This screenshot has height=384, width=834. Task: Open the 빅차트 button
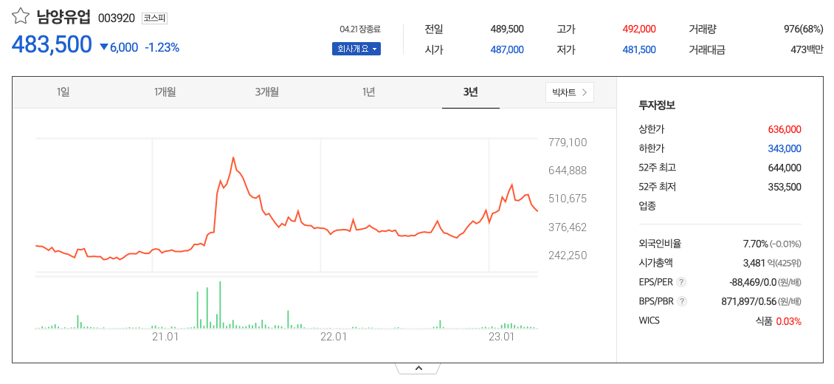point(570,92)
